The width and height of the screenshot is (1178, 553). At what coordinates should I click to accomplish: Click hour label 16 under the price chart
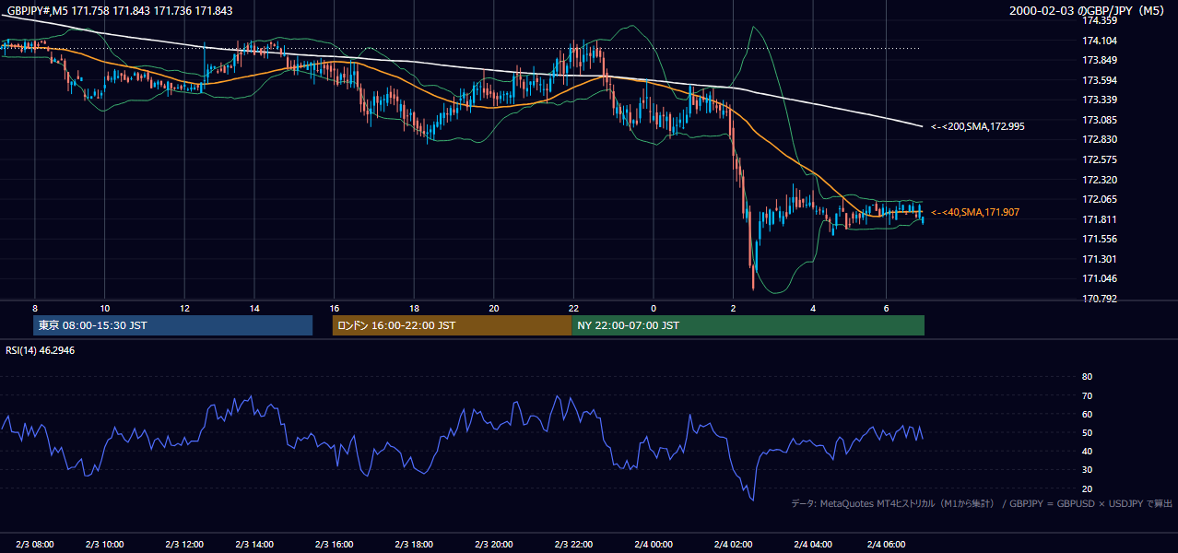(x=334, y=308)
